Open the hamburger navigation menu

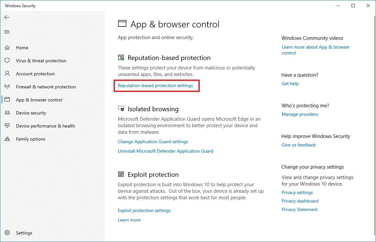7,32
